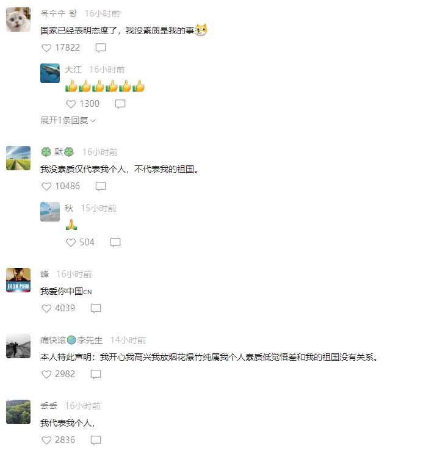Open the Iron Man avatar profile
The width and height of the screenshot is (448, 451).
[18, 280]
